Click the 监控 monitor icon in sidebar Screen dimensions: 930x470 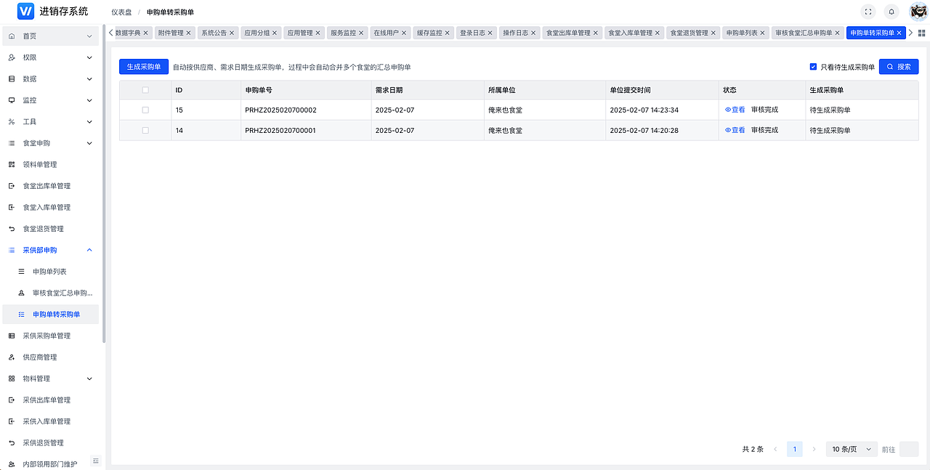pos(12,100)
